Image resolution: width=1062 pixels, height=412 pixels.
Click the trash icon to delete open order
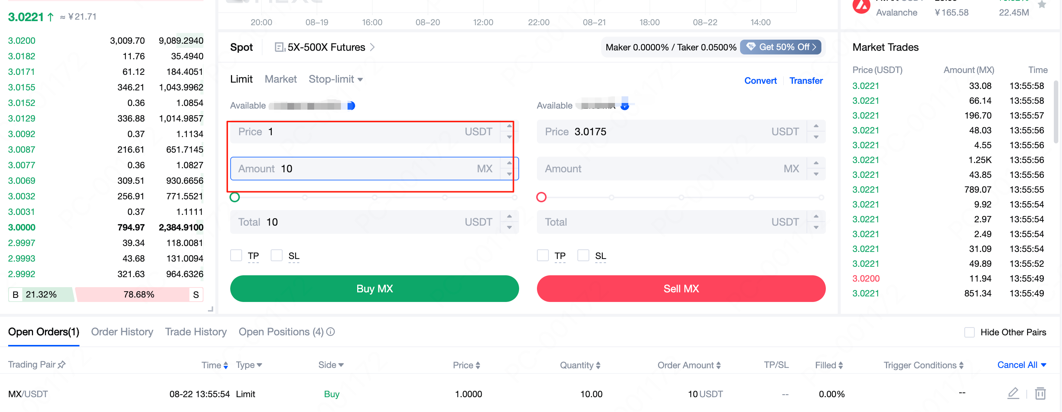point(1040,393)
